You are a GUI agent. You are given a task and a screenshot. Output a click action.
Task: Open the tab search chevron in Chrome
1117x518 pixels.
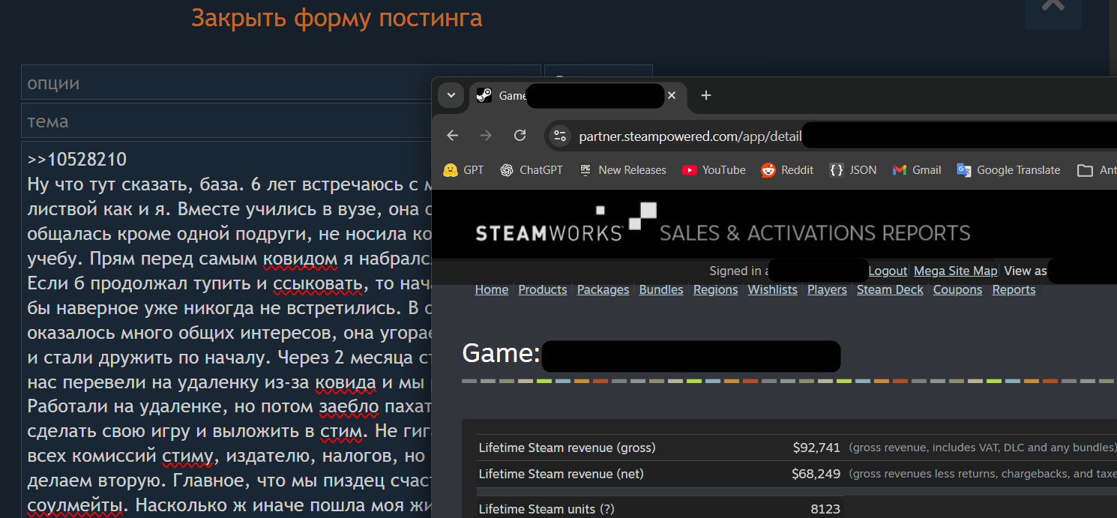[x=451, y=95]
